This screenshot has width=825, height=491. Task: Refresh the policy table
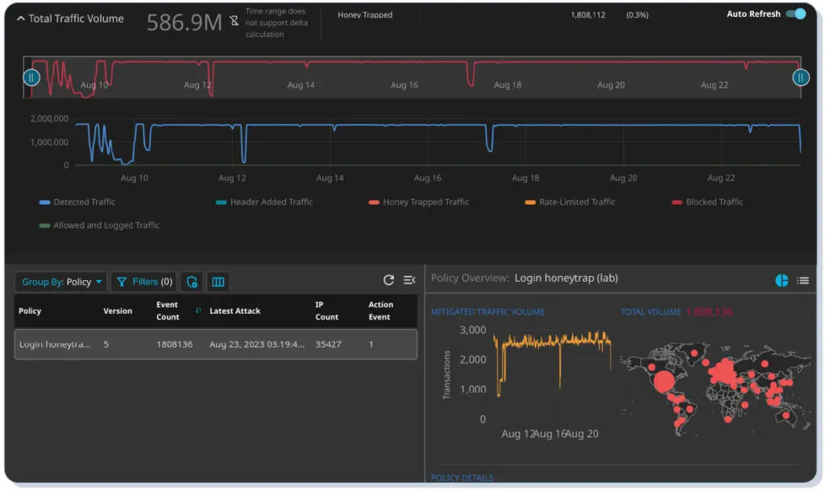pos(388,280)
